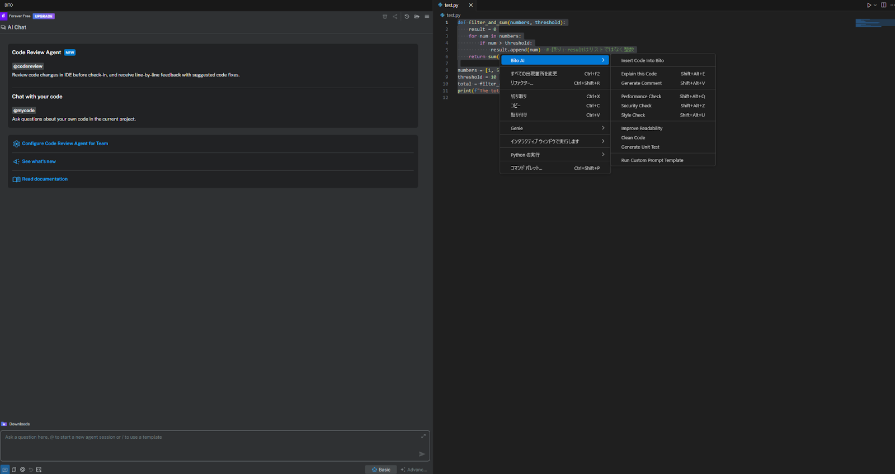895x474 pixels.
Task: Choose Generate Unit Test menu entry
Action: 640,147
